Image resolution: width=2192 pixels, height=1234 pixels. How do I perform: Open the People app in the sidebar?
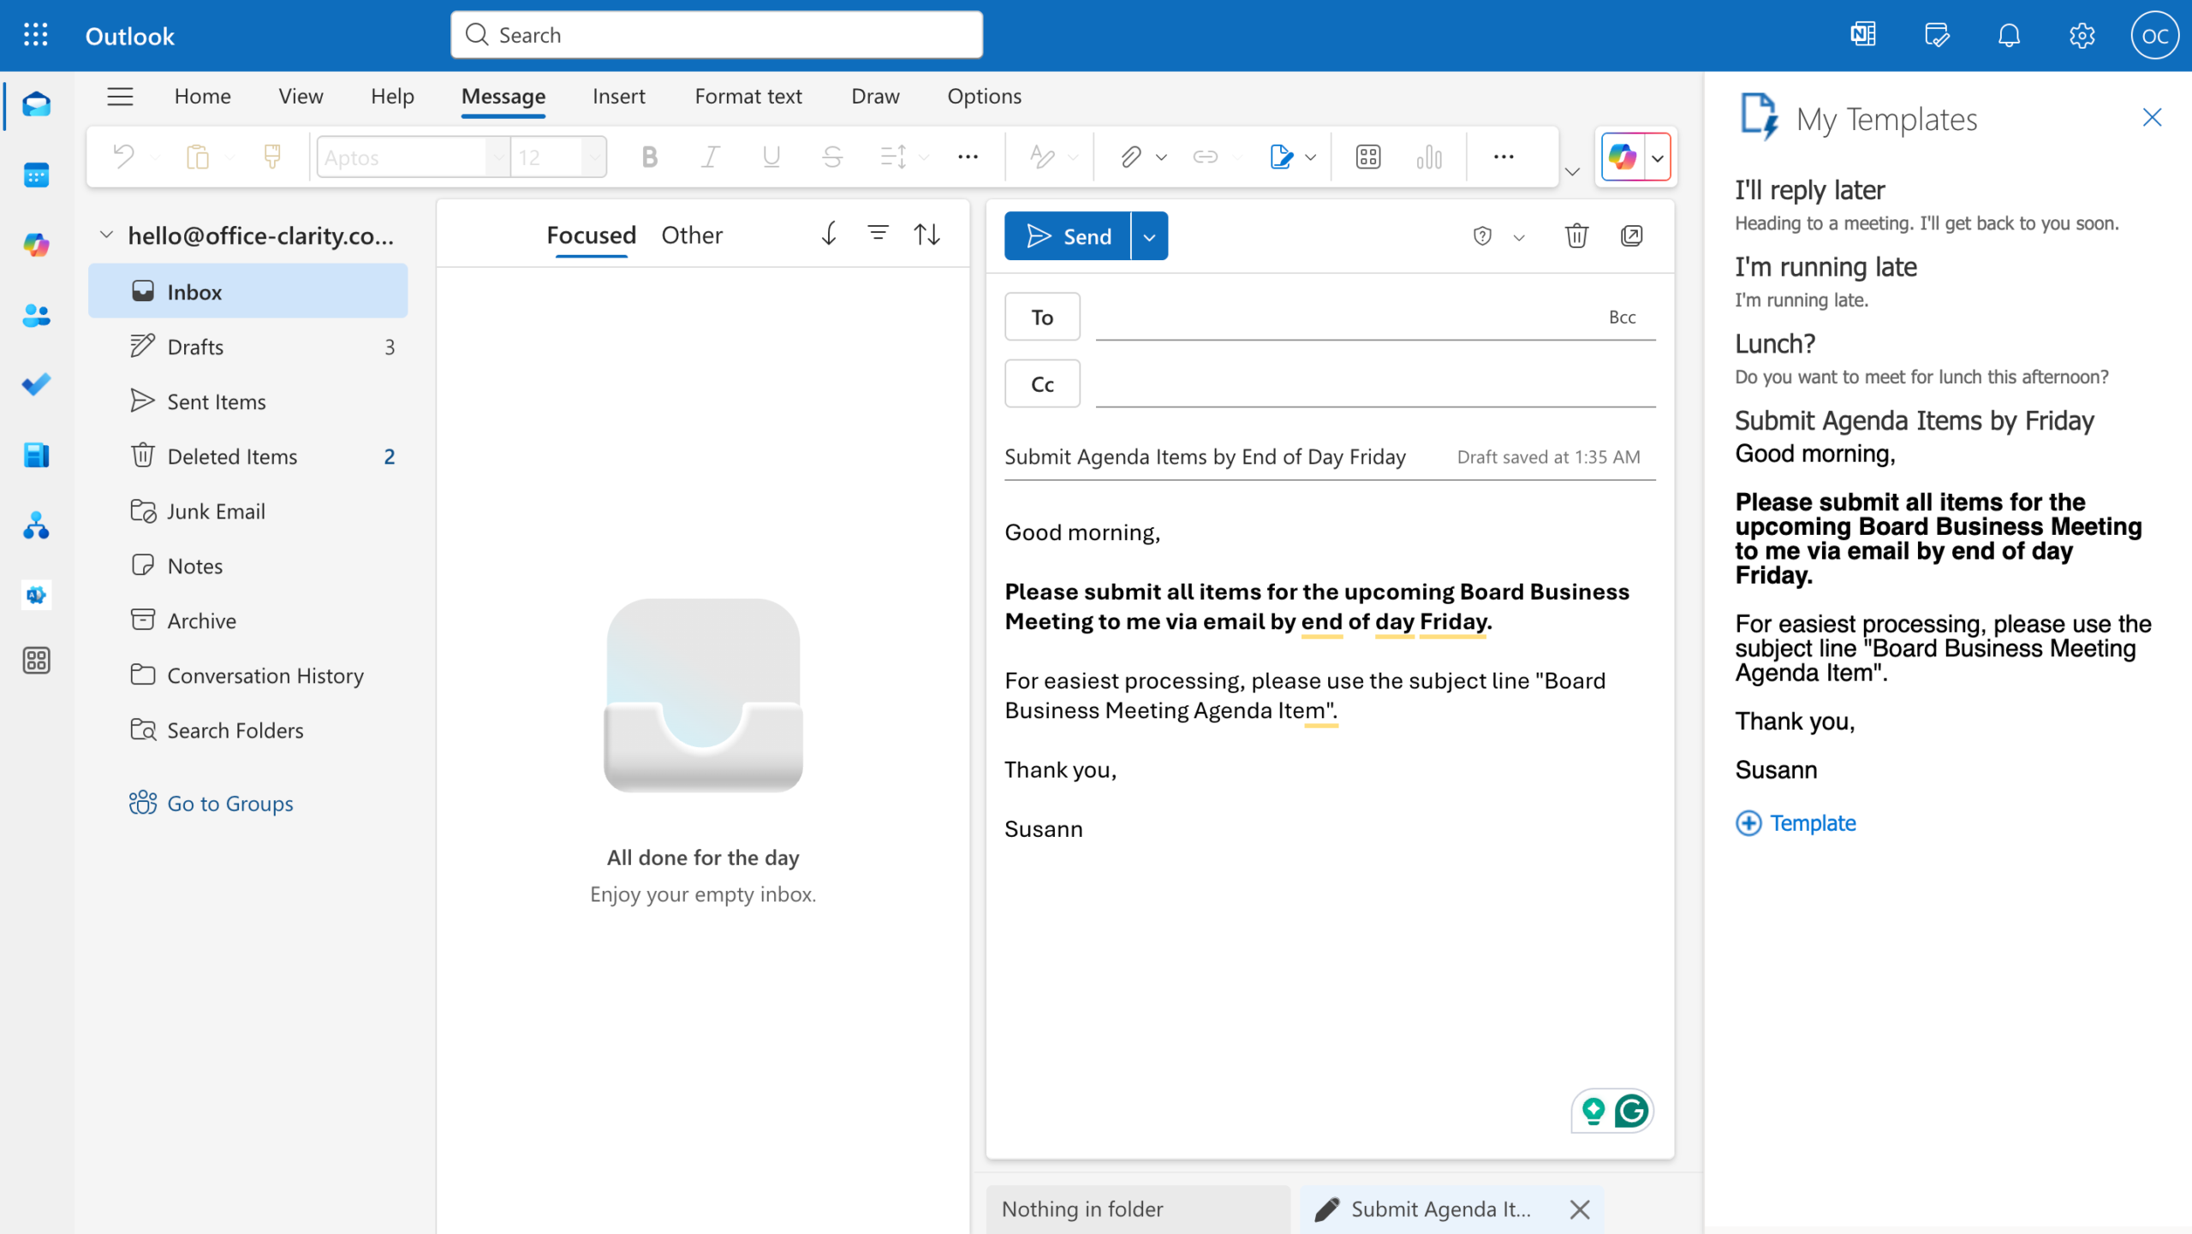(36, 316)
